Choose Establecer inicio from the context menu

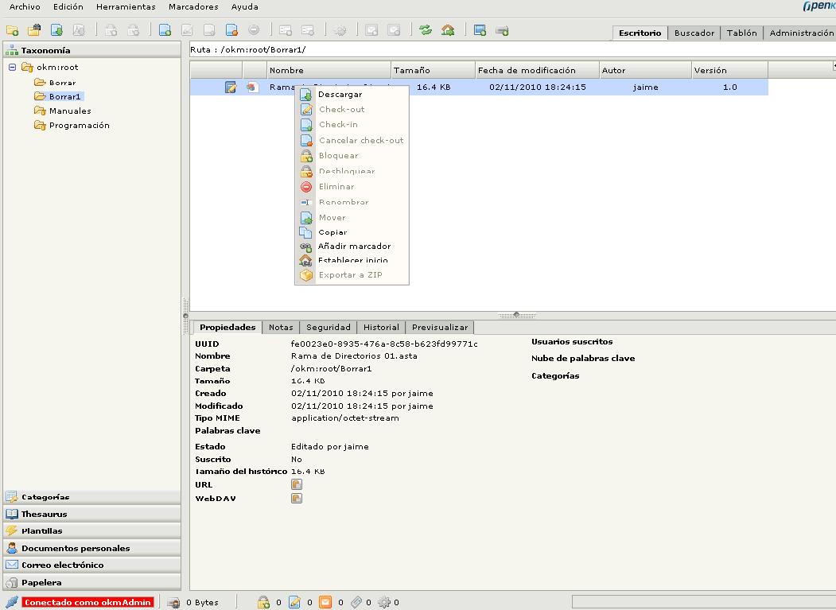[x=352, y=260]
